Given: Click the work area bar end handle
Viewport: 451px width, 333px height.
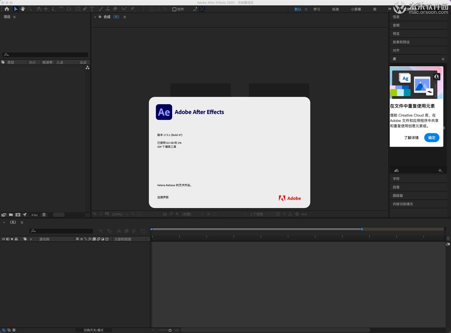Looking at the screenshot, I should click(x=362, y=229).
